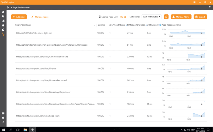Expand the chart arrow for Classic-Page row
Viewport: 213px width, 132px height.
202,104
